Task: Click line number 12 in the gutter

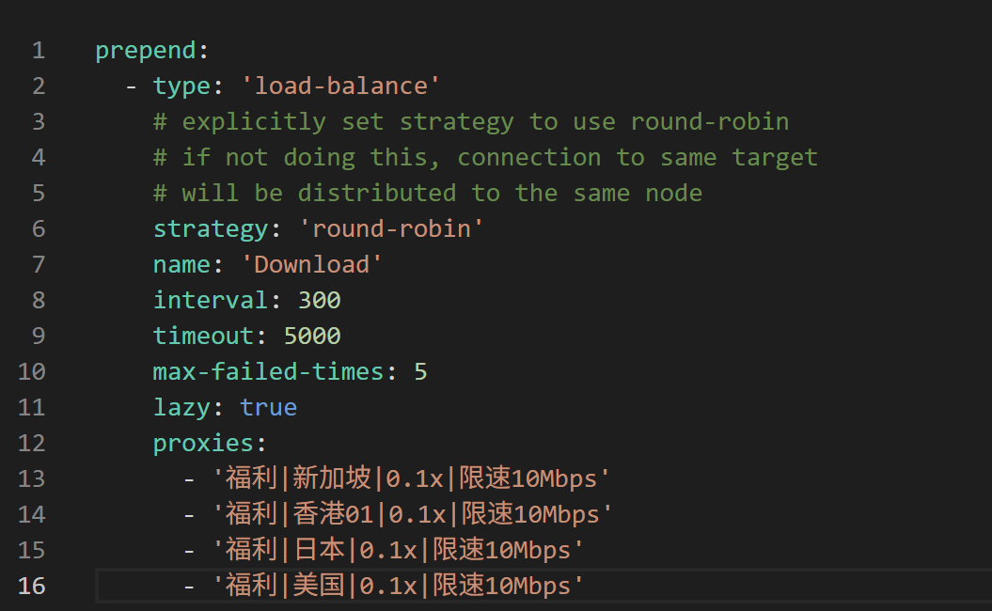Action: point(31,443)
